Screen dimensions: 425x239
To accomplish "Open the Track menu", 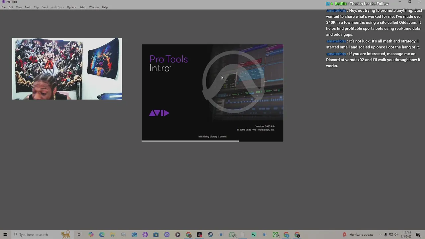I will point(28,7).
